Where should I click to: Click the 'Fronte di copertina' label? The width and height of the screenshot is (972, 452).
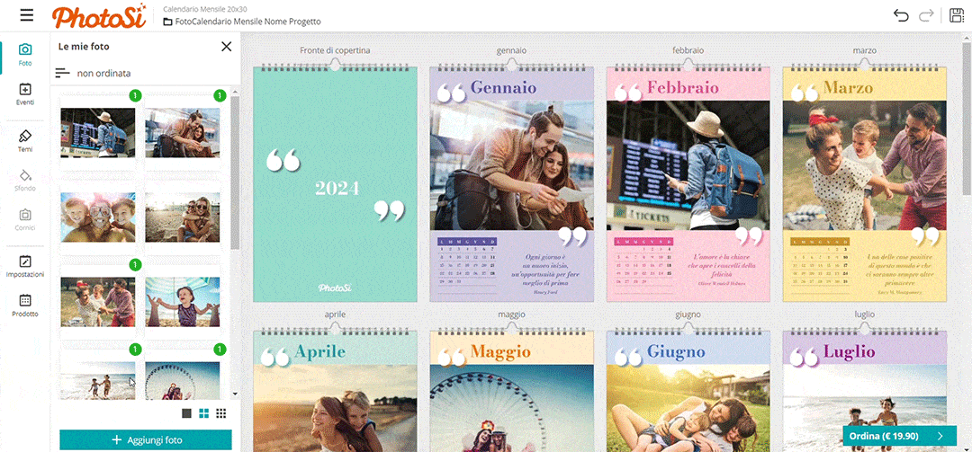(x=335, y=50)
